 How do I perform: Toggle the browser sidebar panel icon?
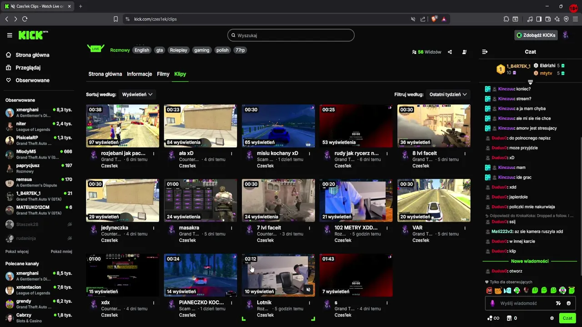pyautogui.click(x=539, y=19)
